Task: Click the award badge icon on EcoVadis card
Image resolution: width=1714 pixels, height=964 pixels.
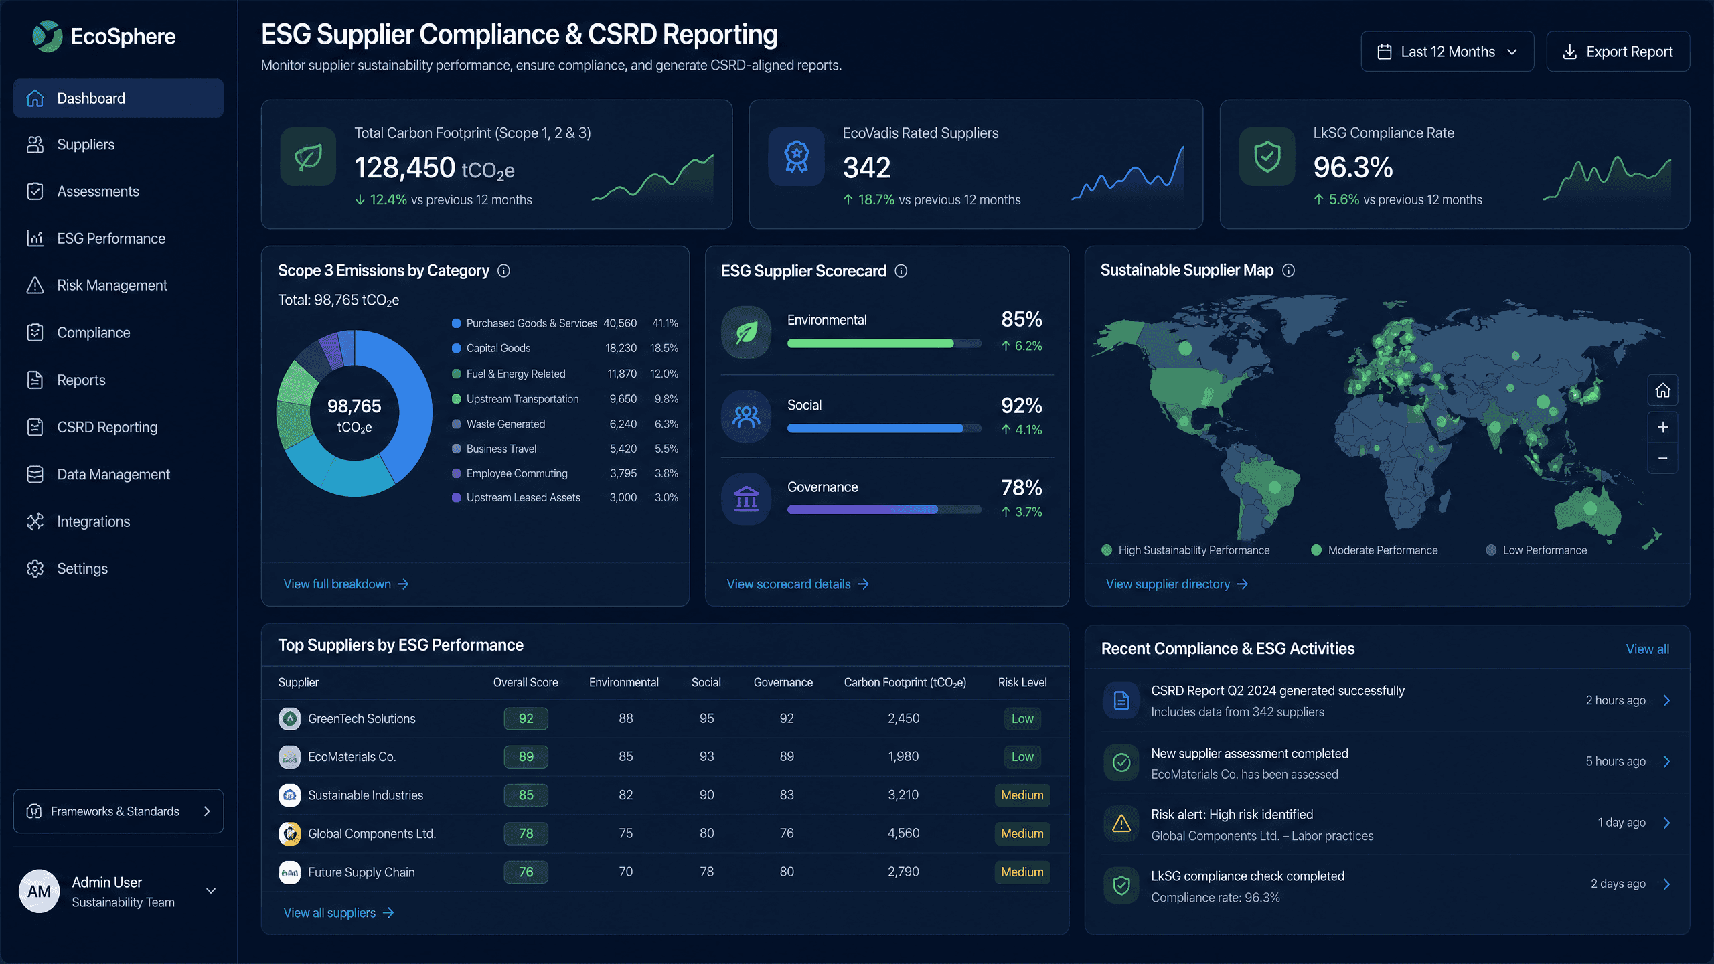Action: coord(796,157)
